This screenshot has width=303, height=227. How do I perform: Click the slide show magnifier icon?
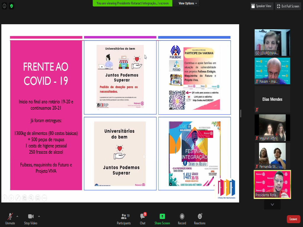(x=31, y=198)
